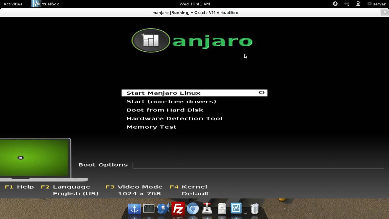Screen dimensions: 389x219
Task: Open the Activities overview
Action: [13, 4]
